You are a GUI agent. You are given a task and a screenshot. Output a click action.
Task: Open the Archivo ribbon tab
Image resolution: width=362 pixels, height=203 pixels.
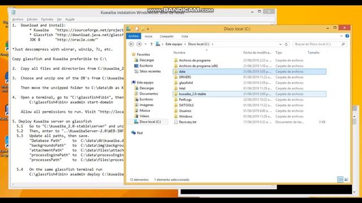pos(133,36)
